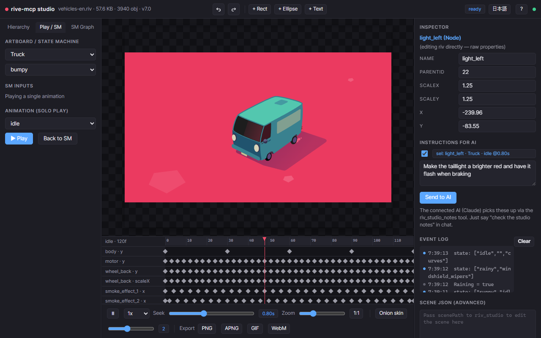Toggle the selection context checkbox
The width and height of the screenshot is (541, 338).
pos(425,153)
